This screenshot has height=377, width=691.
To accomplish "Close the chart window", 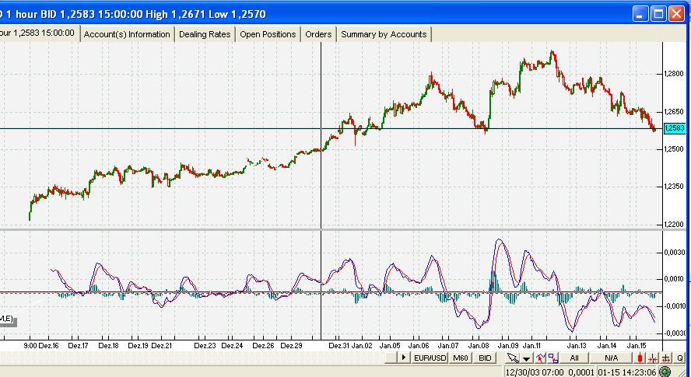I will coord(676,14).
